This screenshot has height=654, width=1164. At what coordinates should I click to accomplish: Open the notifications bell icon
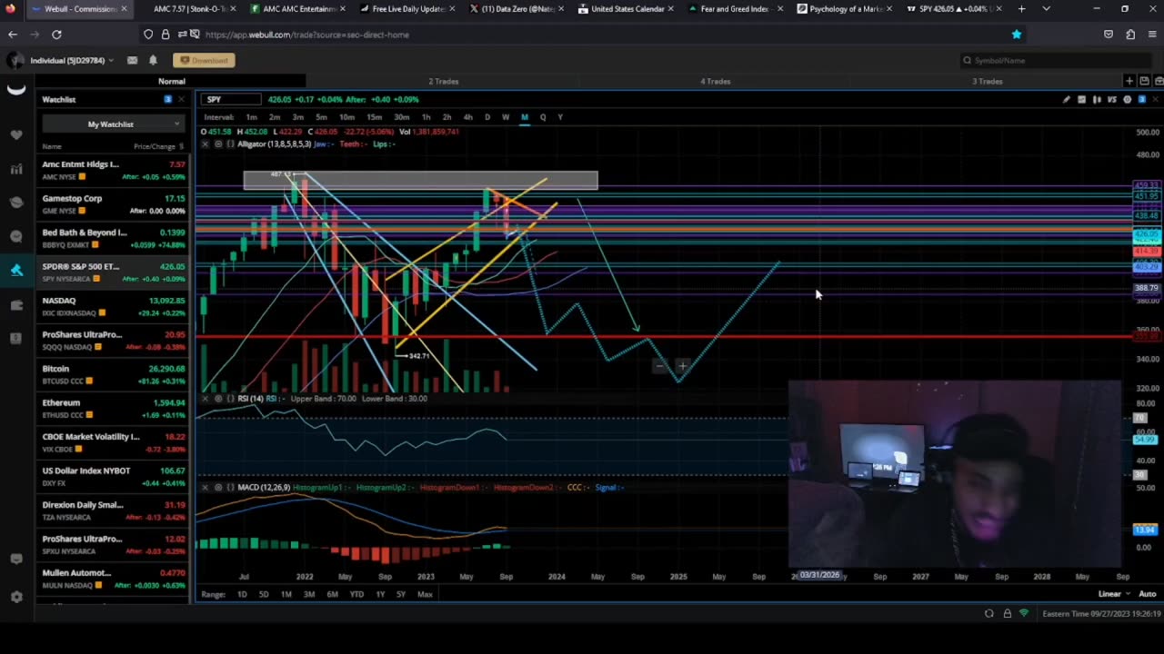point(153,60)
